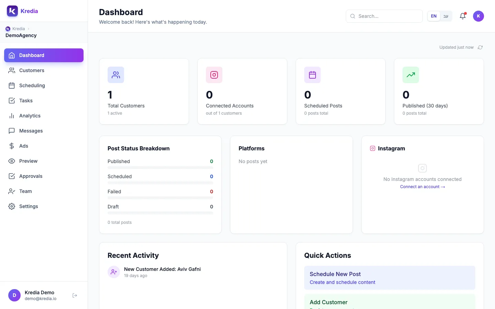Go to Dashboard in sidebar

click(x=44, y=55)
